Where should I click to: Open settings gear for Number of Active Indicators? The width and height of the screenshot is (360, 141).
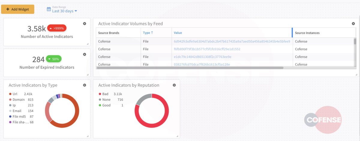pos(85,24)
